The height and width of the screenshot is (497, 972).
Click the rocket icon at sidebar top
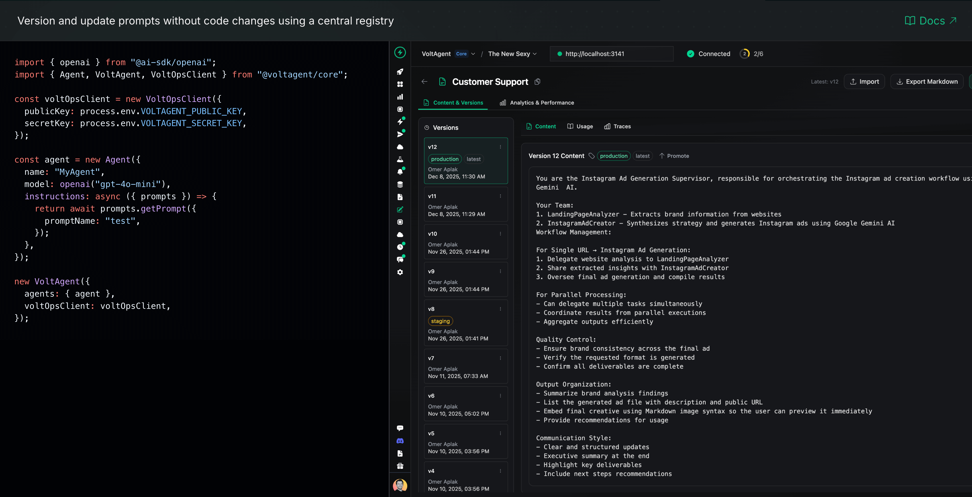point(400,72)
